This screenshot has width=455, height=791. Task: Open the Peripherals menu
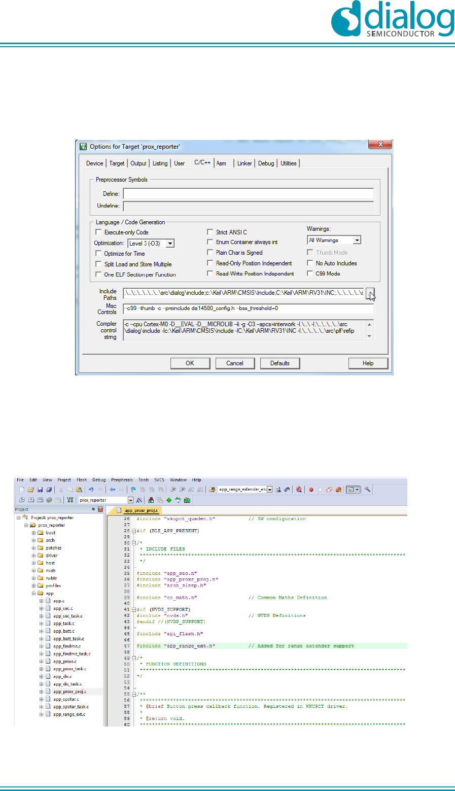[122, 479]
